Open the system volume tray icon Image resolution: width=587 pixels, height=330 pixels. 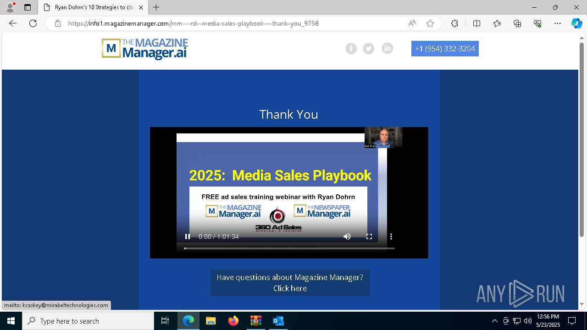[528, 321]
